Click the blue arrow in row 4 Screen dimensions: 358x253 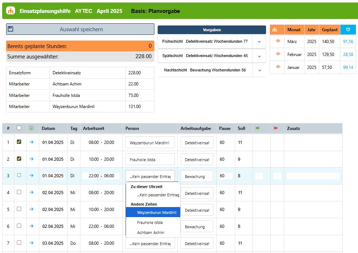[32, 192]
